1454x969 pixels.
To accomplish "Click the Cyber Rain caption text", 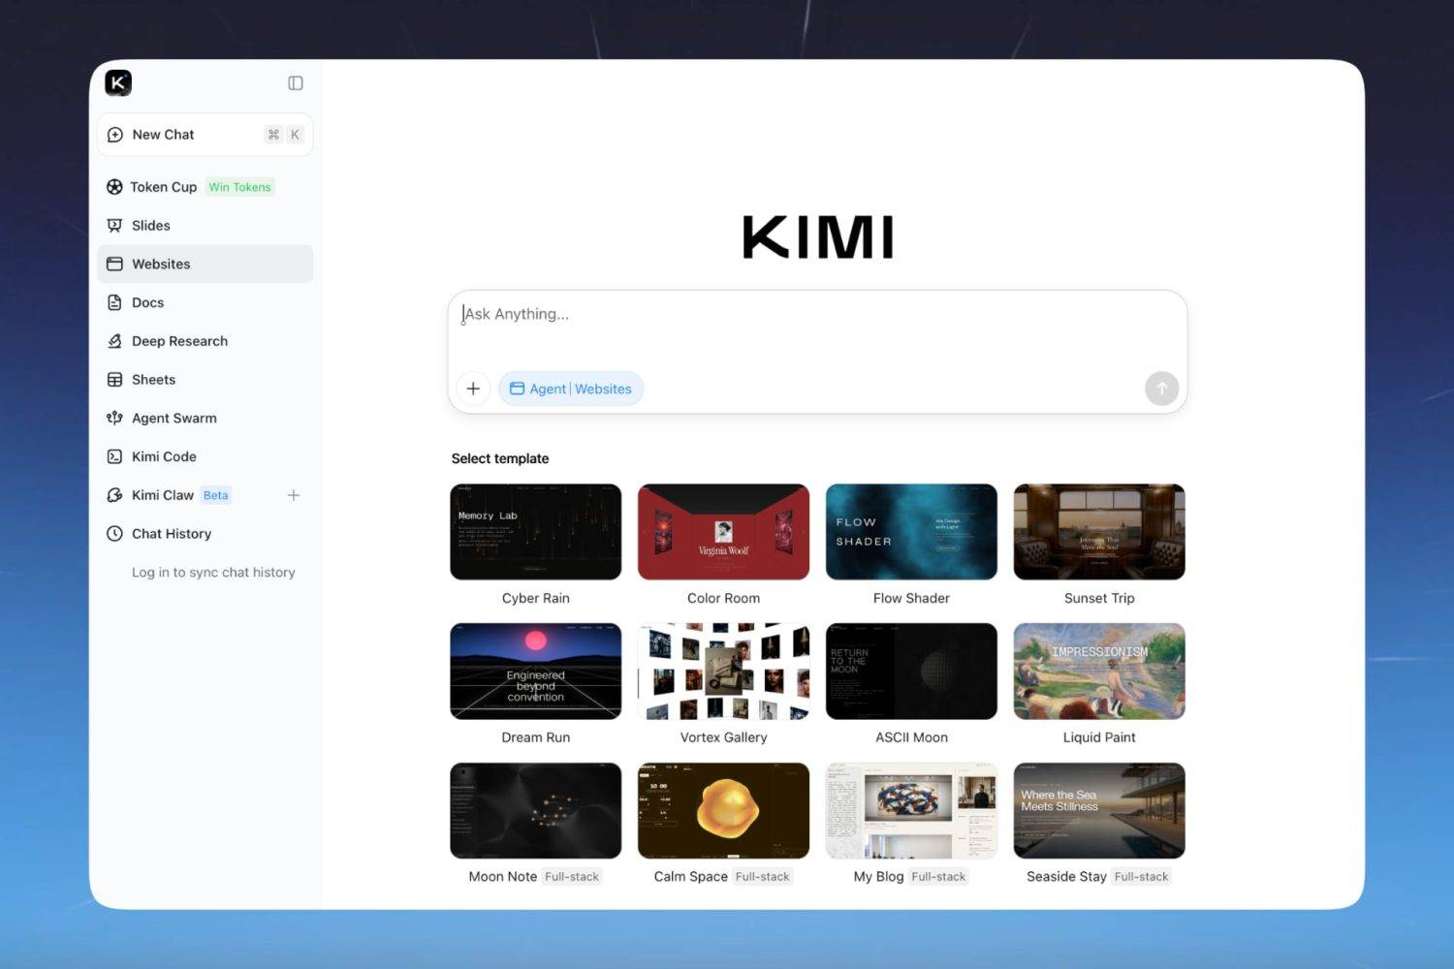I will coord(536,599).
